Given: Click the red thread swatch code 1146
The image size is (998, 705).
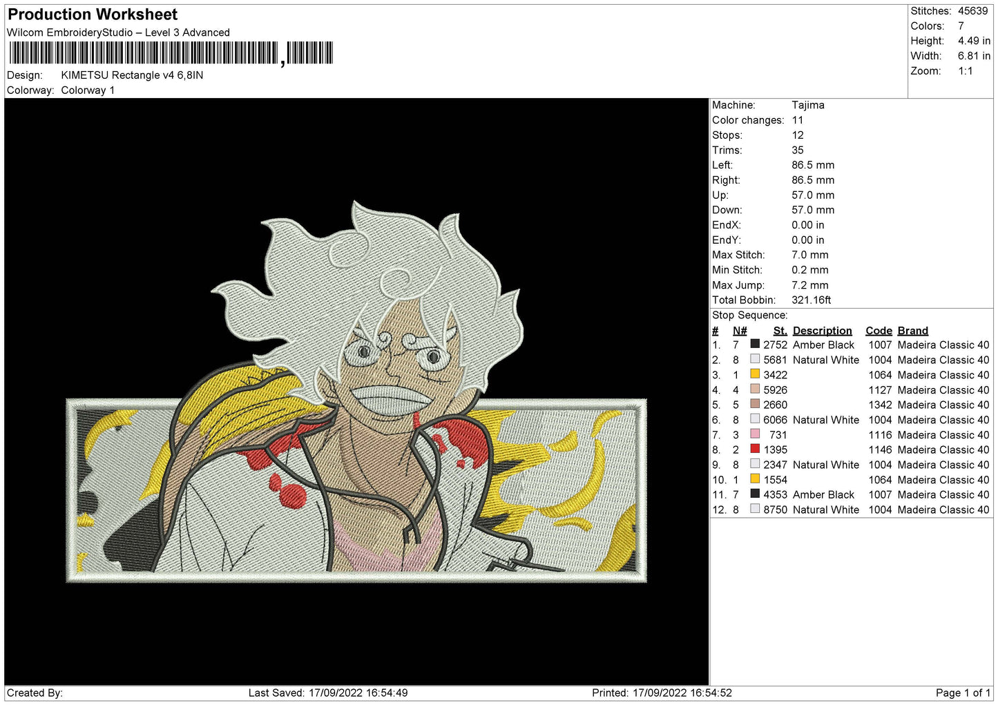Looking at the screenshot, I should (x=755, y=450).
